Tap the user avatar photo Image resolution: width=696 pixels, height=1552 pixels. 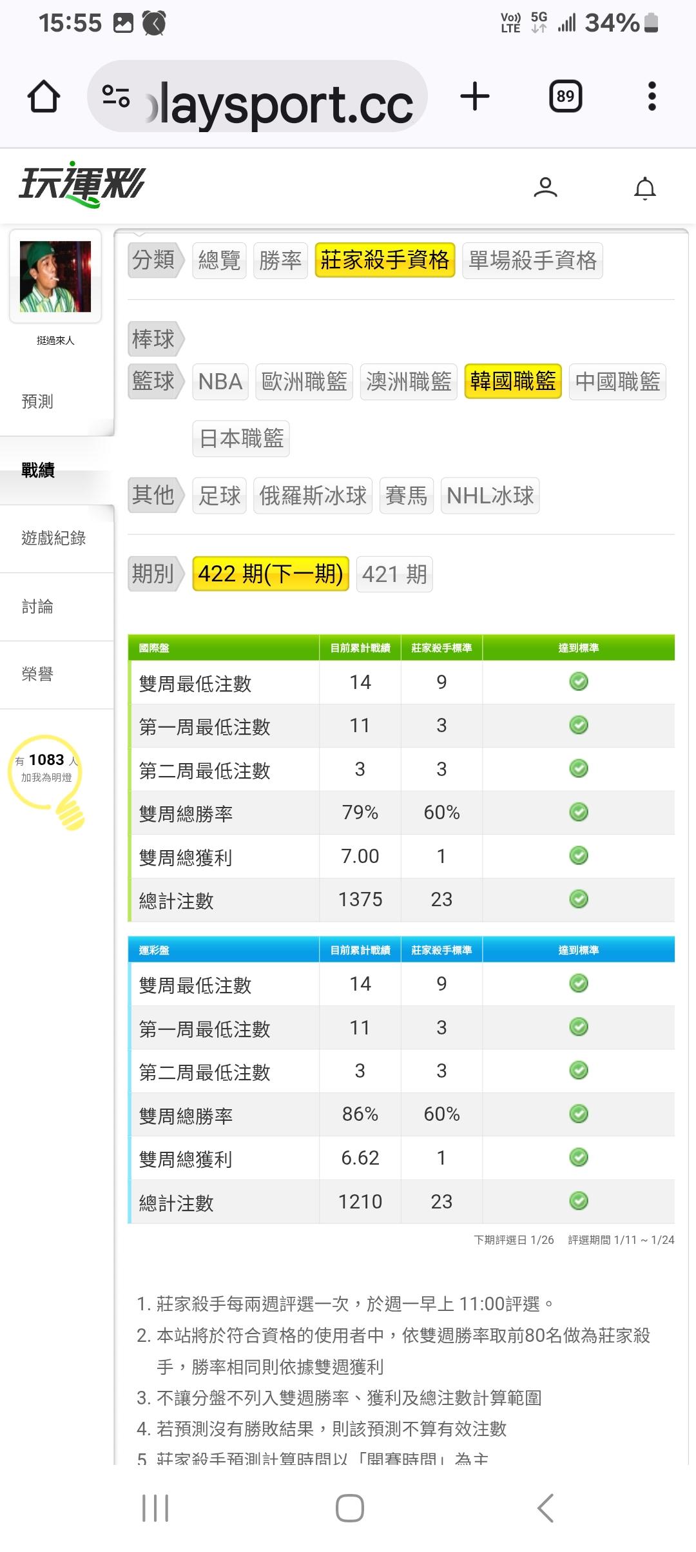pyautogui.click(x=55, y=276)
